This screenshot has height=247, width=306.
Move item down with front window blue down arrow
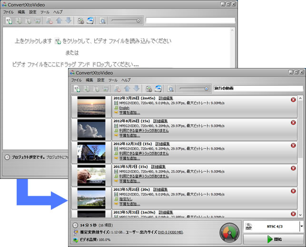pyautogui.click(x=136, y=89)
